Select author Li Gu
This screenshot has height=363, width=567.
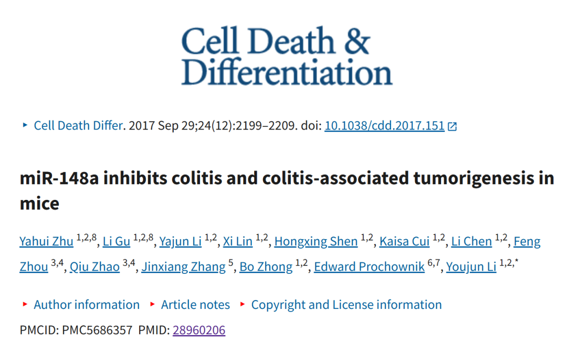coord(117,241)
